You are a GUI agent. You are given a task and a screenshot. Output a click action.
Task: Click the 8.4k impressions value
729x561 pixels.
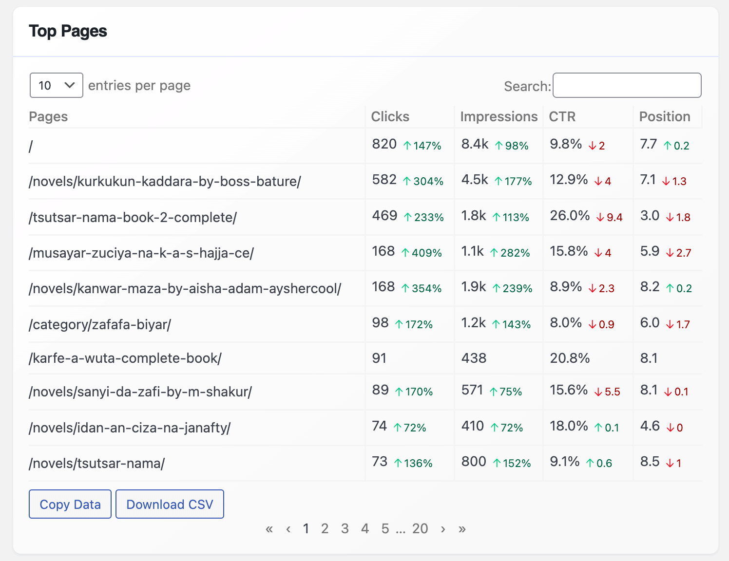[x=475, y=144]
